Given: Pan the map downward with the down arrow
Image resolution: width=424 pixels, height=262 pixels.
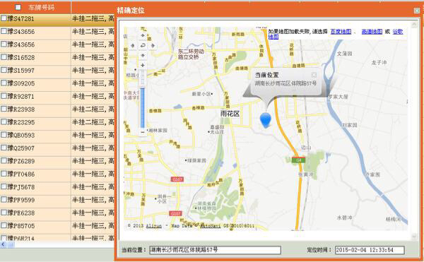Looking at the screenshot, I should click(x=143, y=55).
